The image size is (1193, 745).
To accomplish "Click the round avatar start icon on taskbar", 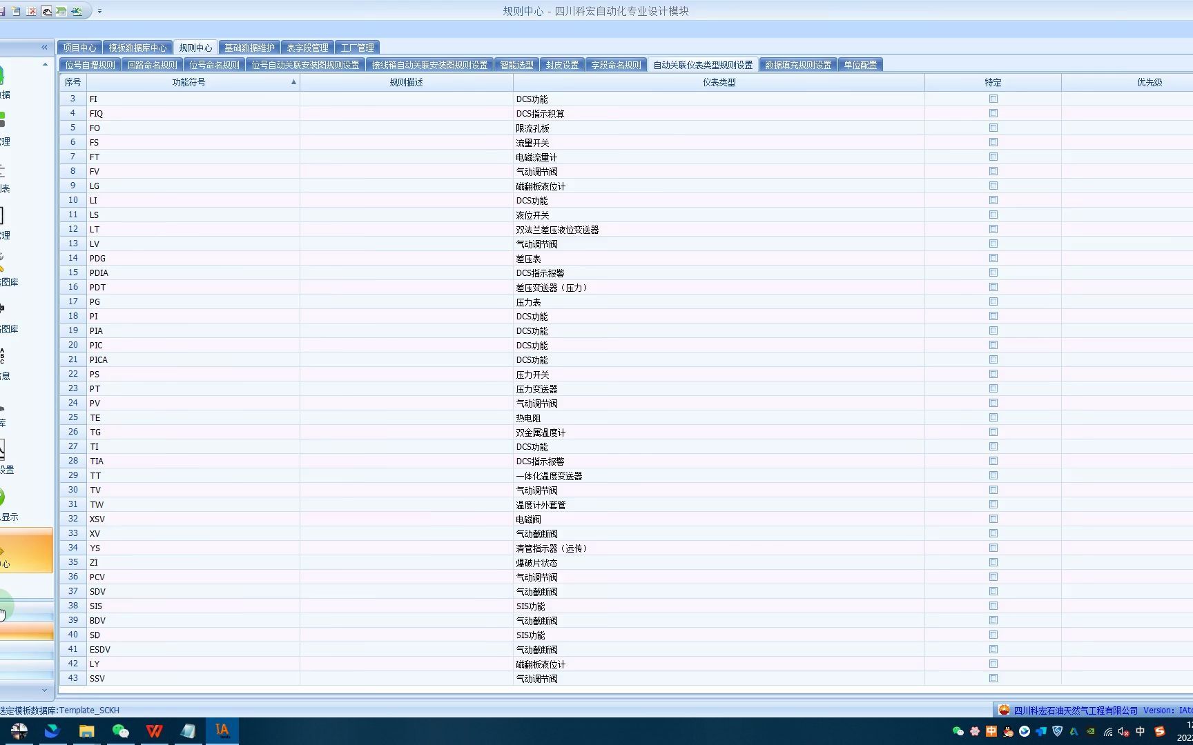I will 19,731.
